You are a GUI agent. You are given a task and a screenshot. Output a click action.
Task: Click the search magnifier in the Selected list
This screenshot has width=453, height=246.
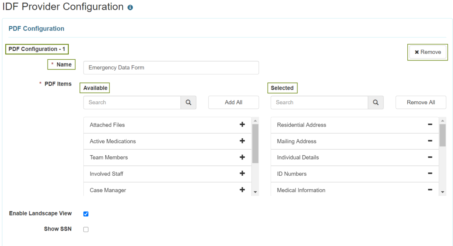click(375, 102)
